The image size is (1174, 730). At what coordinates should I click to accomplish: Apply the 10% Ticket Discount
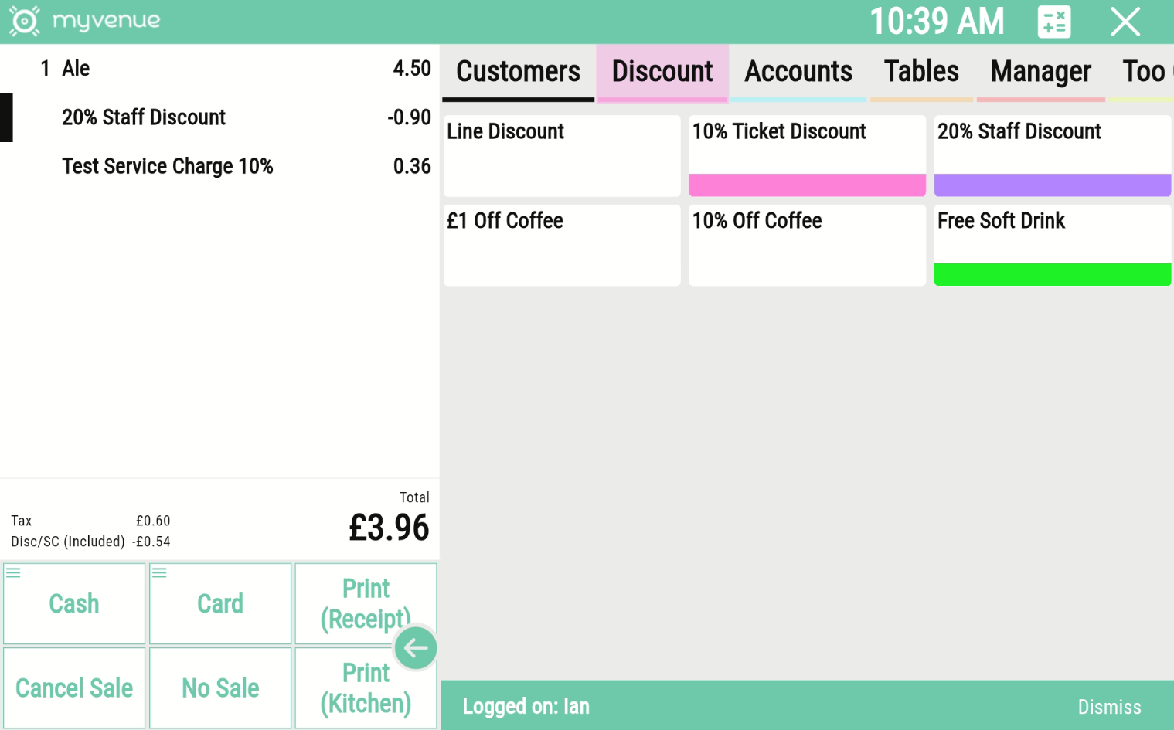pos(806,154)
